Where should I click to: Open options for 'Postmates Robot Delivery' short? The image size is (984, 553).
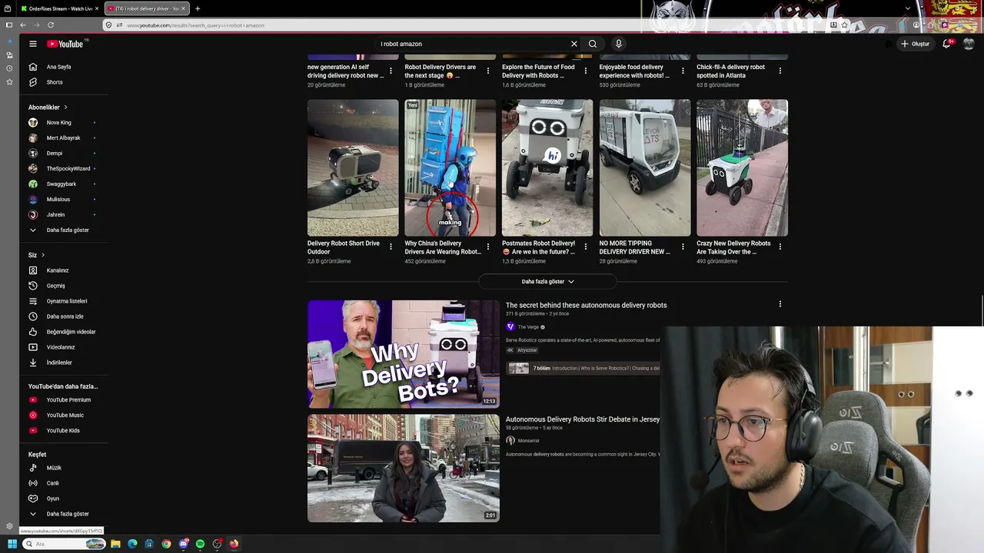[x=586, y=247]
